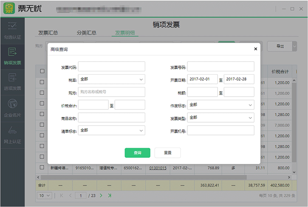
Task: Click the page number input box
Action: [x=81, y=196]
